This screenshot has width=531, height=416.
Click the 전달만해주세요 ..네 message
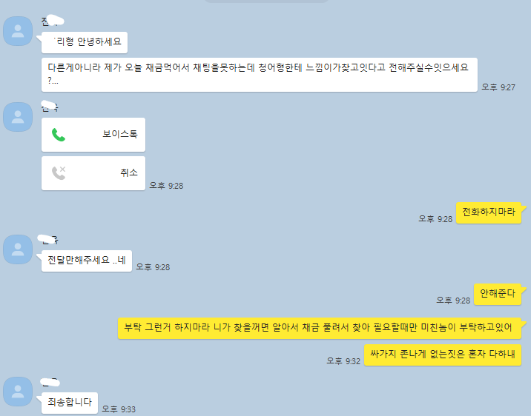click(87, 261)
